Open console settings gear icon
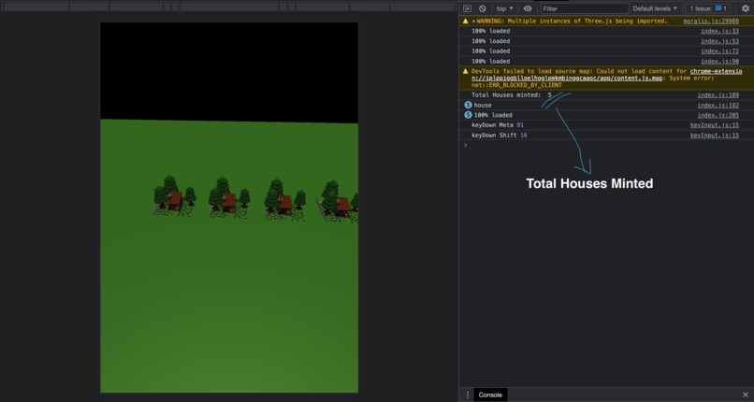754x402 pixels. pyautogui.click(x=746, y=8)
